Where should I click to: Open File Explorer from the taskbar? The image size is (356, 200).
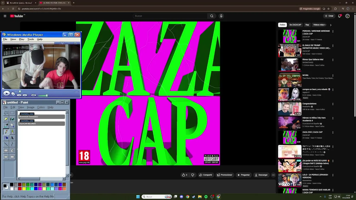pyautogui.click(x=200, y=197)
